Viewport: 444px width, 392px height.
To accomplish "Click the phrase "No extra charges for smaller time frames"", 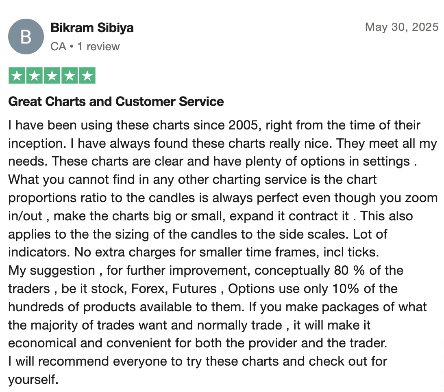I will point(193,252).
